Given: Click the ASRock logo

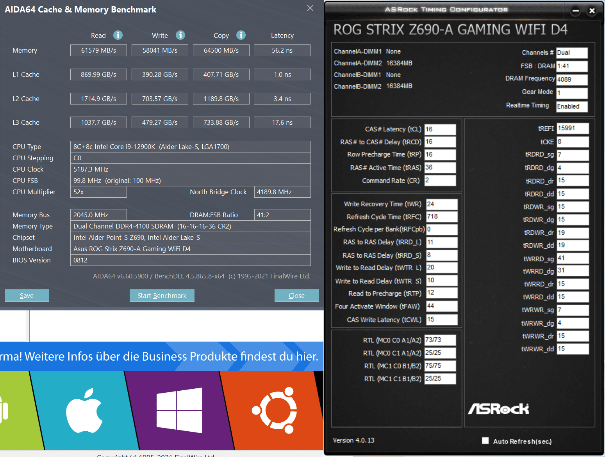Looking at the screenshot, I should coord(498,409).
